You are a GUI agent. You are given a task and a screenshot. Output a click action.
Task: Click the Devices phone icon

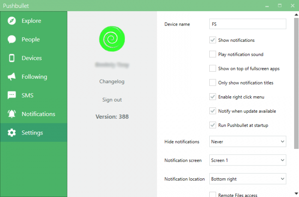pyautogui.click(x=12, y=58)
